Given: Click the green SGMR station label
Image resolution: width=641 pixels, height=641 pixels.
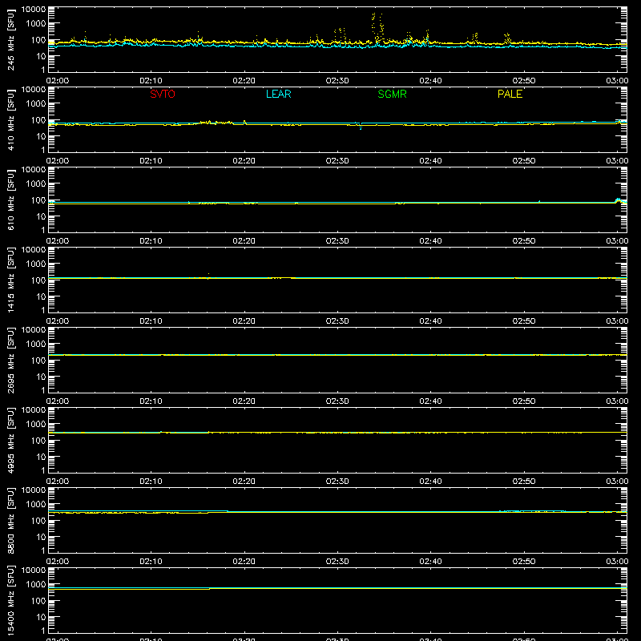Looking at the screenshot, I should tap(392, 94).
